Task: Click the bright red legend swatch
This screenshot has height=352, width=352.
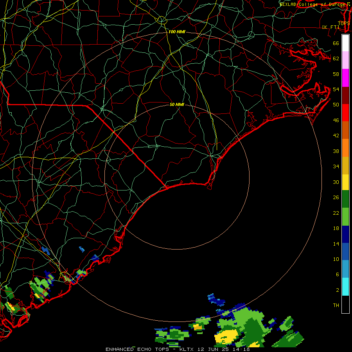Action: 345,113
